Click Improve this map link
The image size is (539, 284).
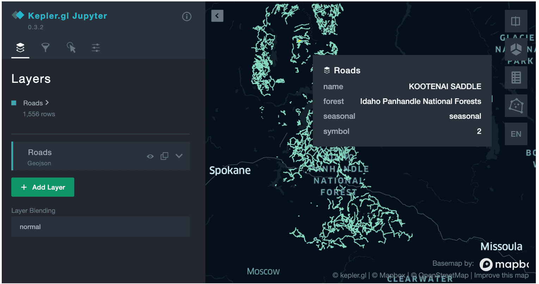coord(501,276)
